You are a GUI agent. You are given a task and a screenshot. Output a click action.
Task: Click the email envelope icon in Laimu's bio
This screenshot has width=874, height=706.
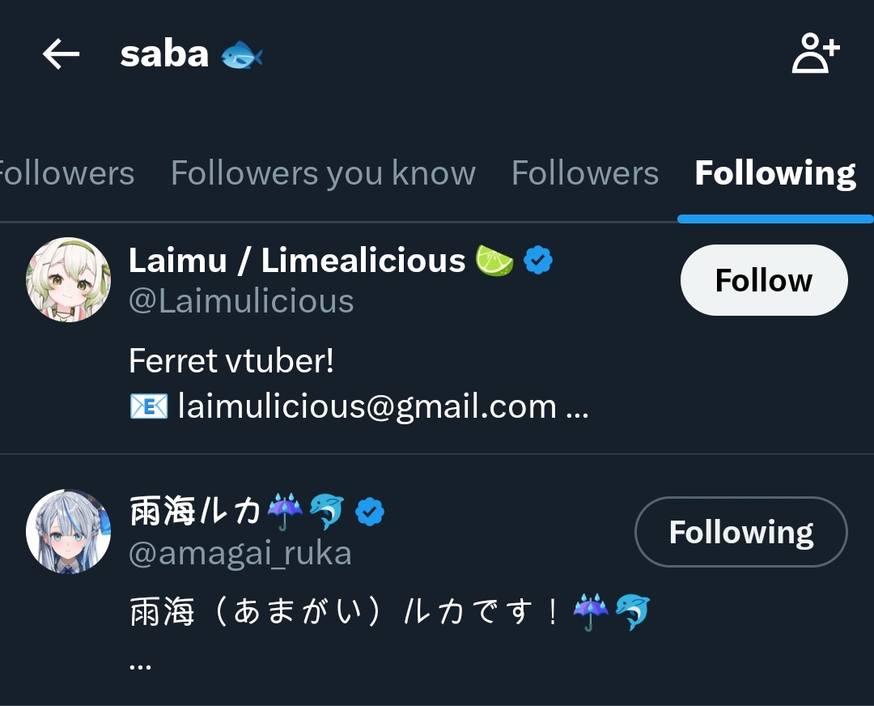coord(149,406)
